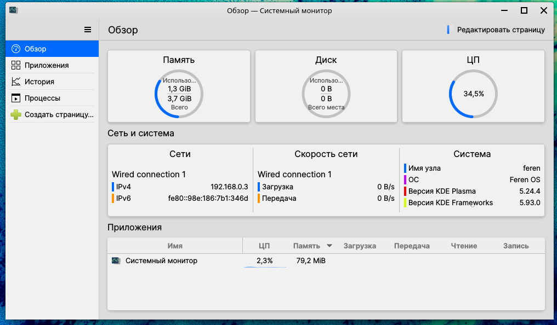This screenshot has width=557, height=325.
Task: Open the hamburger menu above the sidebar
Action: (x=87, y=30)
